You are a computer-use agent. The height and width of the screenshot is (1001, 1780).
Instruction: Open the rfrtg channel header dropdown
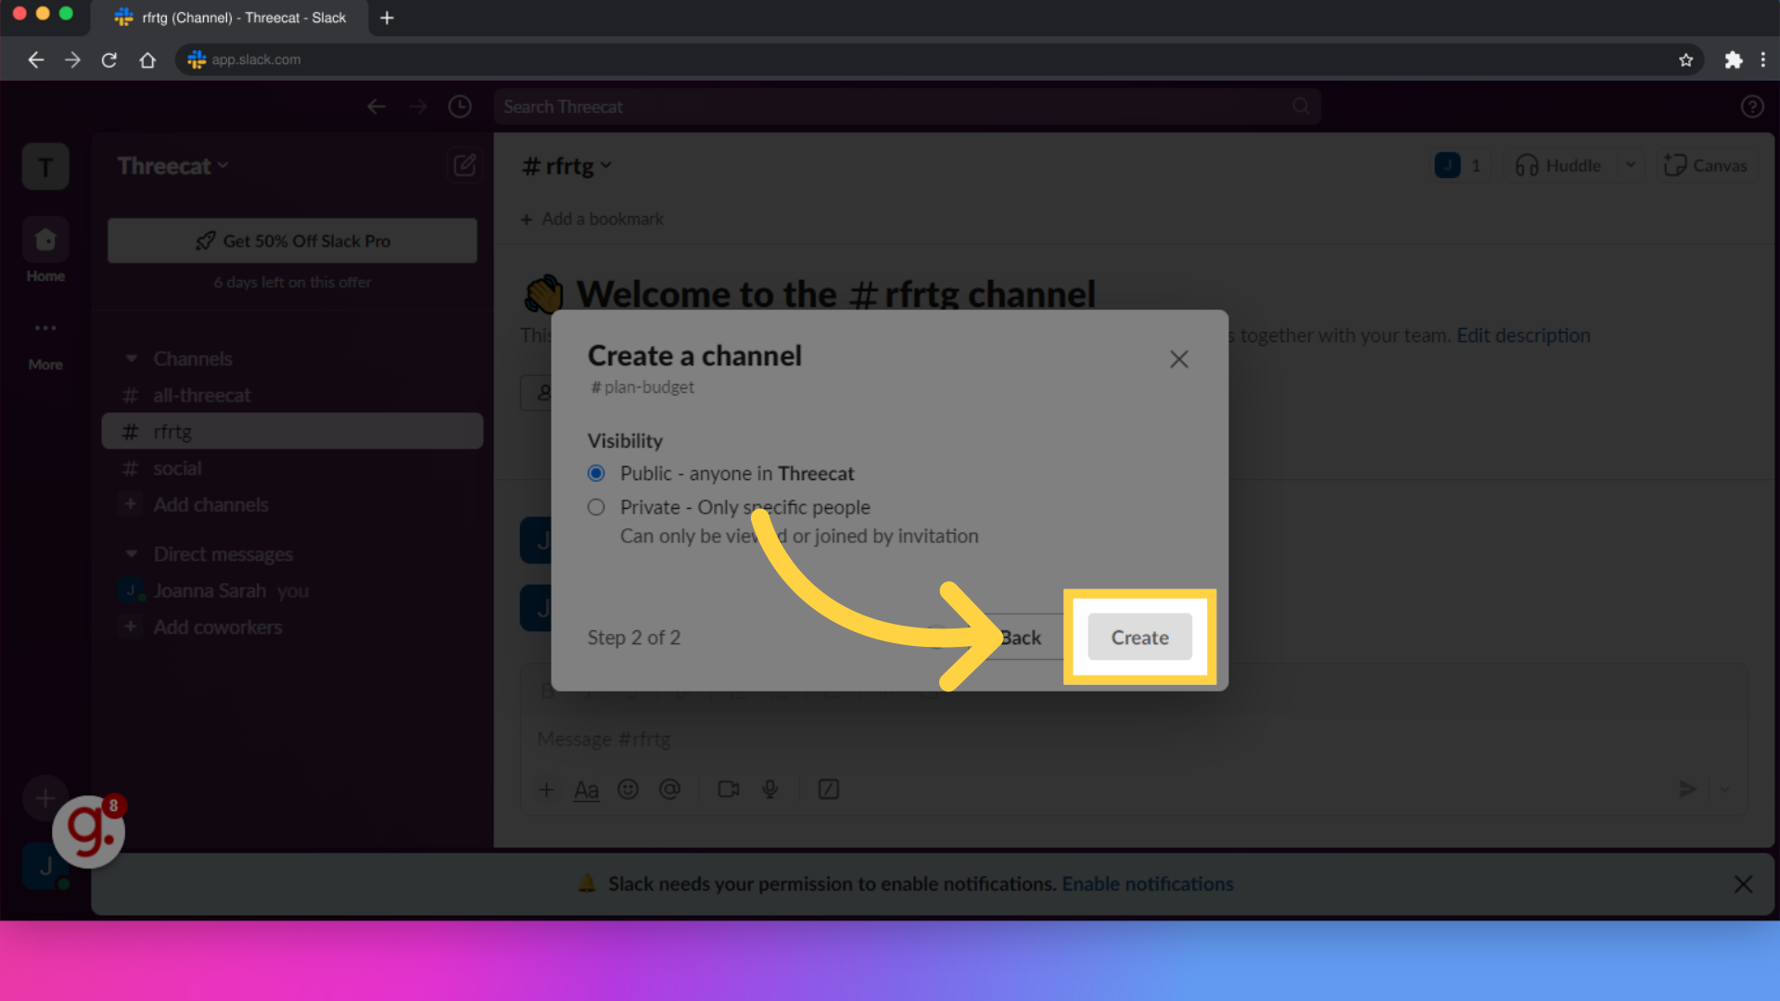click(x=566, y=166)
